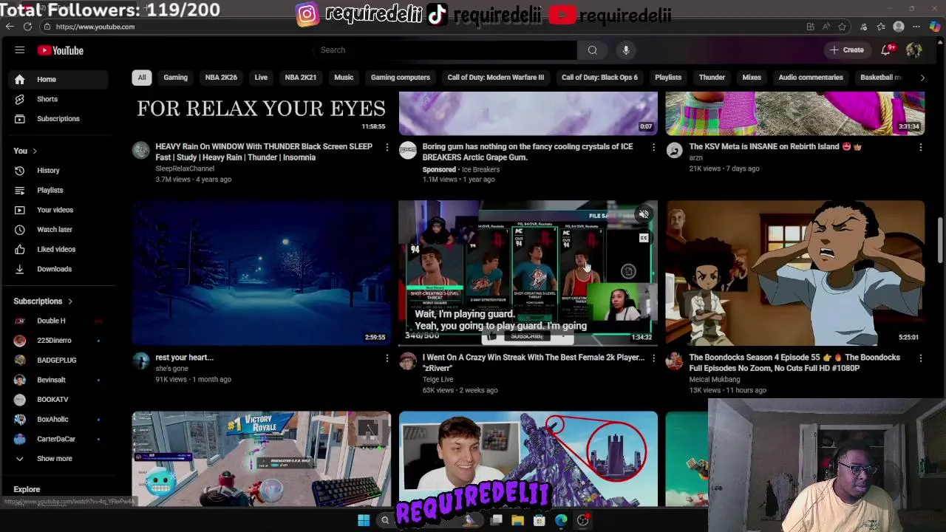Open options for zRiverr win streak video
Viewport: 946px width, 532px height.
coord(653,358)
